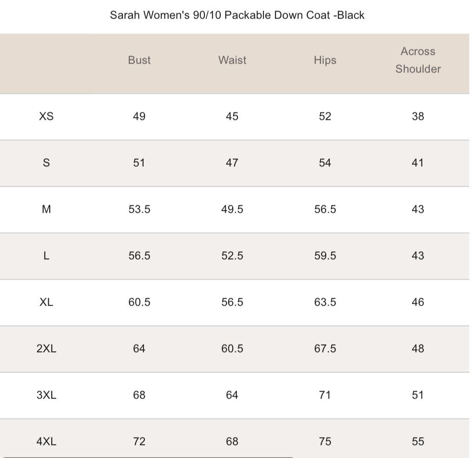472x458 pixels.
Task: Click the 4XL size row label
Action: pos(46,442)
